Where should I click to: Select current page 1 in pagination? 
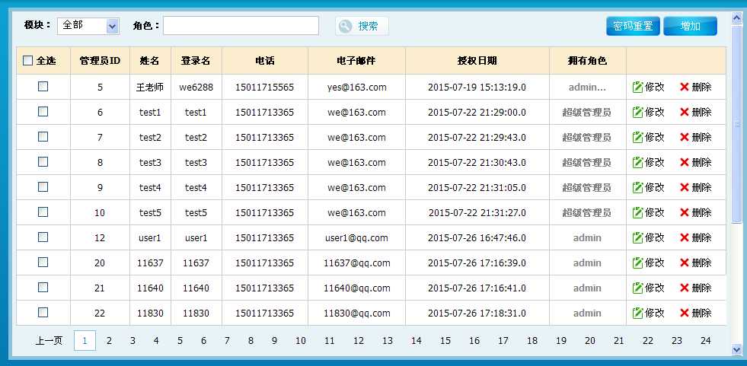85,341
